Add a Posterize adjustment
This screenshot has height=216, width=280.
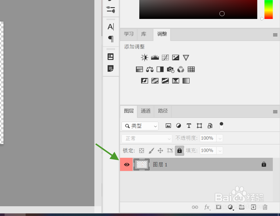[155, 81]
